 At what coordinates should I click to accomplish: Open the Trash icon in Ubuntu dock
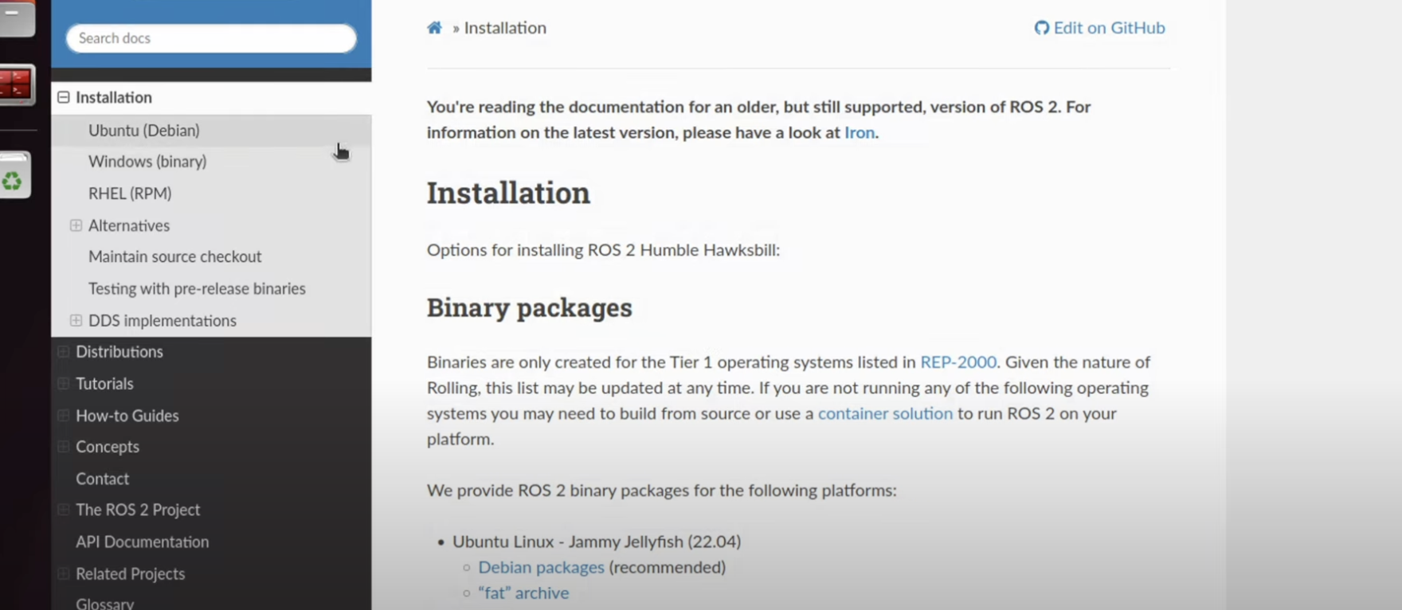(13, 176)
